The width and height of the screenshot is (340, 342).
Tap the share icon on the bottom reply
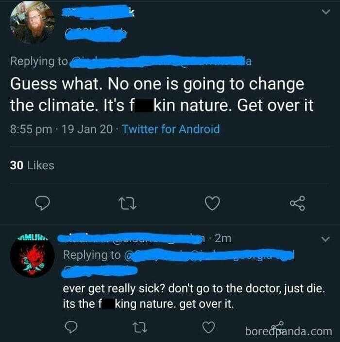tap(278, 325)
